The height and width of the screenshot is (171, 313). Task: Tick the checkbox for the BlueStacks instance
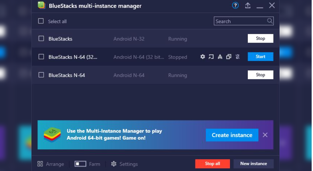click(41, 38)
